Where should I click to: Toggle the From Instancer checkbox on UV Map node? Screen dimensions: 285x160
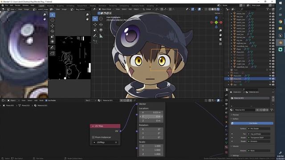tap(94, 137)
